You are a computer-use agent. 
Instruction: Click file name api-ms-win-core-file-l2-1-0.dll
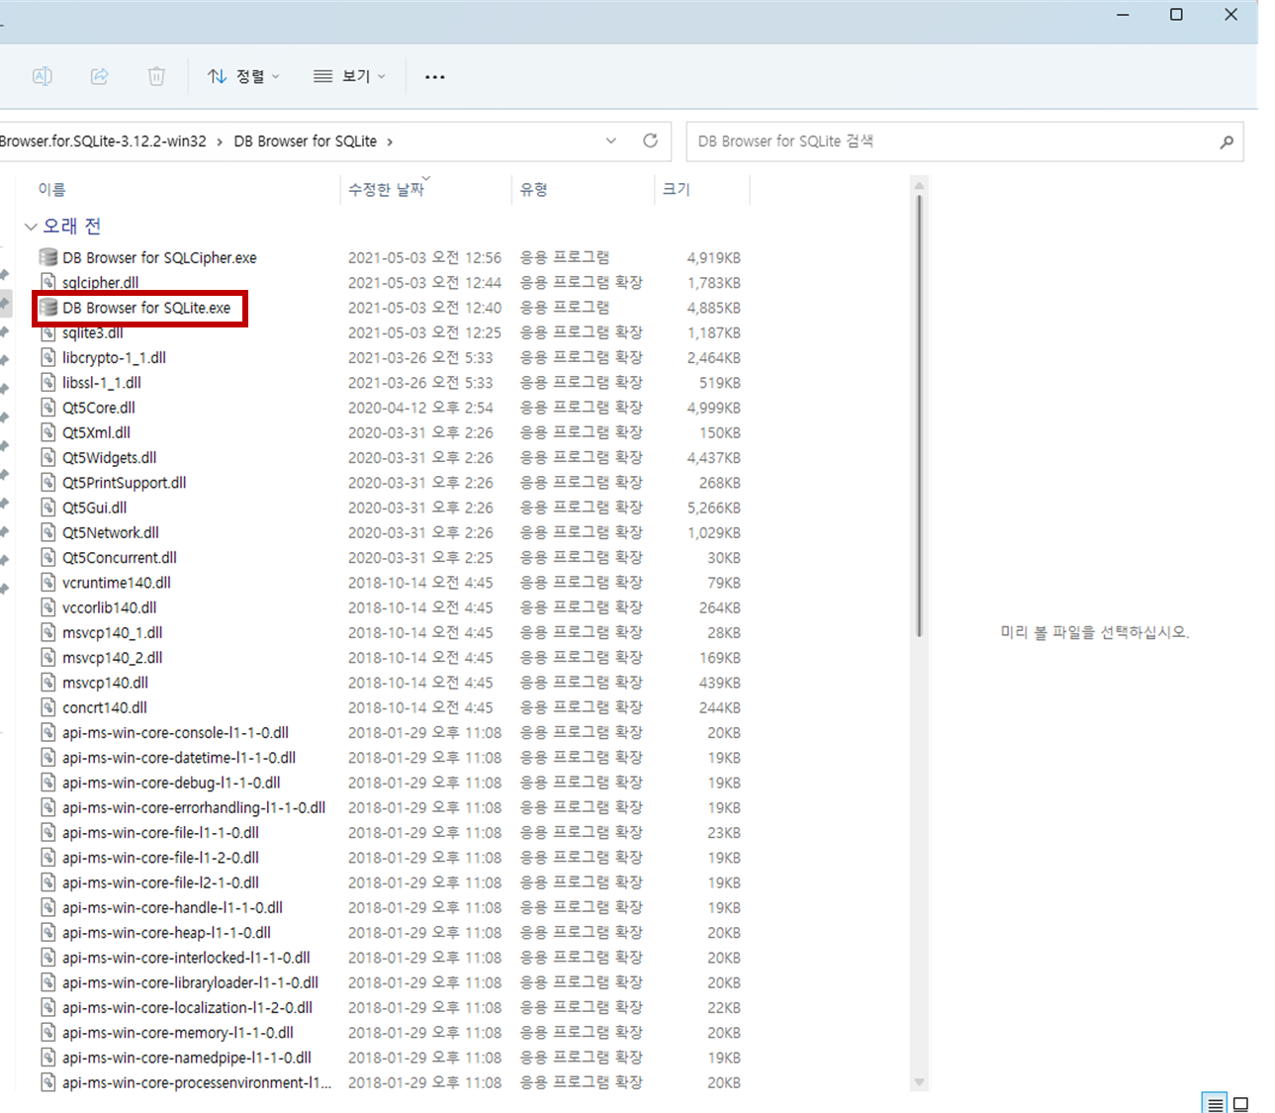coord(160,882)
